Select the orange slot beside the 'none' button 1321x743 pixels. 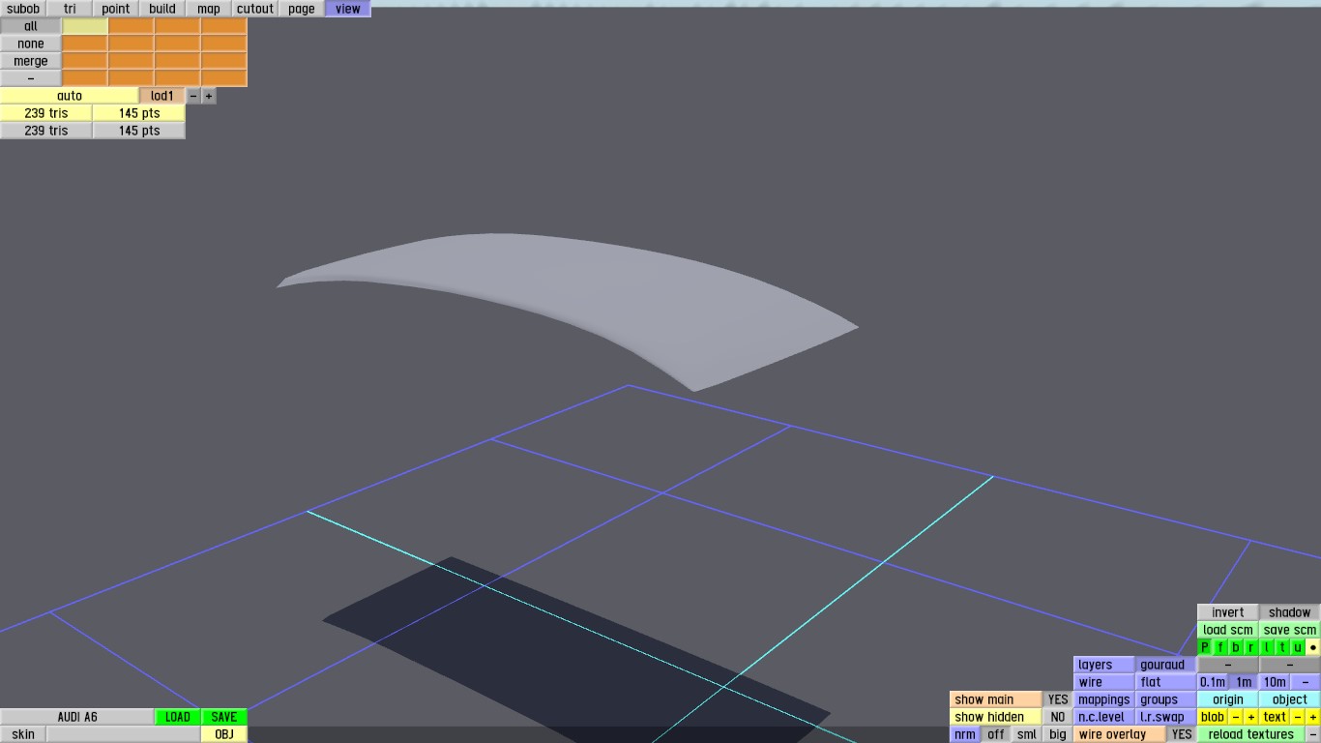pos(85,44)
